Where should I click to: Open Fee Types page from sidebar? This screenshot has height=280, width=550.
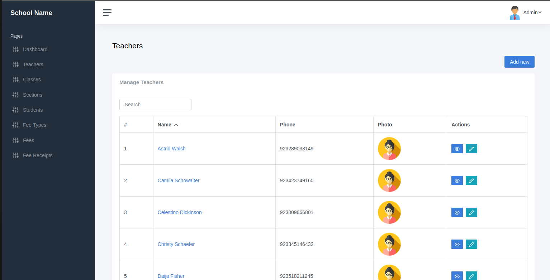coord(34,125)
